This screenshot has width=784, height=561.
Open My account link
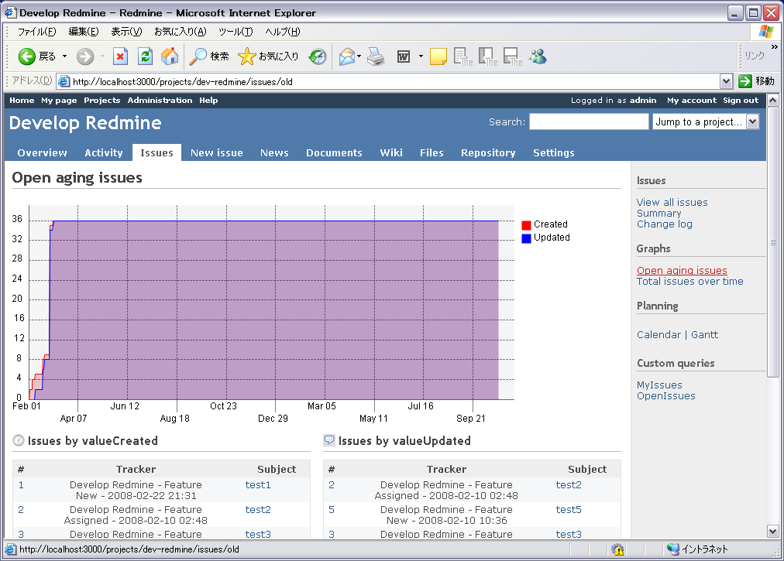692,101
